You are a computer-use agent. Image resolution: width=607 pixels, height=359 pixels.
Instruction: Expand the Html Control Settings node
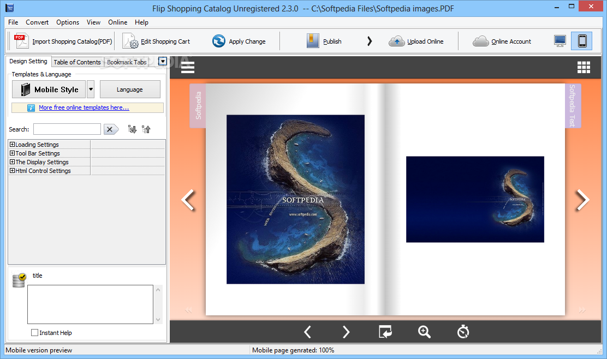click(12, 171)
